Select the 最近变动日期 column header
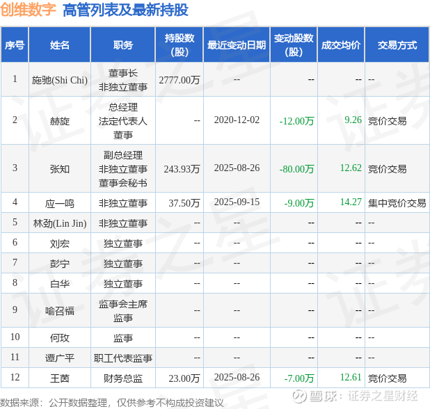This screenshot has width=430, height=409. pyautogui.click(x=237, y=45)
